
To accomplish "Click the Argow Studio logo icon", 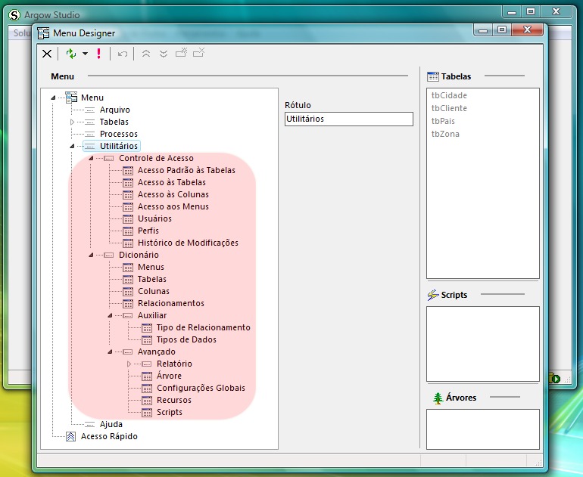I will tap(14, 15).
